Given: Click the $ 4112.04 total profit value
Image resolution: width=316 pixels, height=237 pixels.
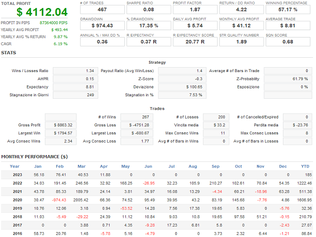Looking at the screenshot, I should click(x=35, y=12).
